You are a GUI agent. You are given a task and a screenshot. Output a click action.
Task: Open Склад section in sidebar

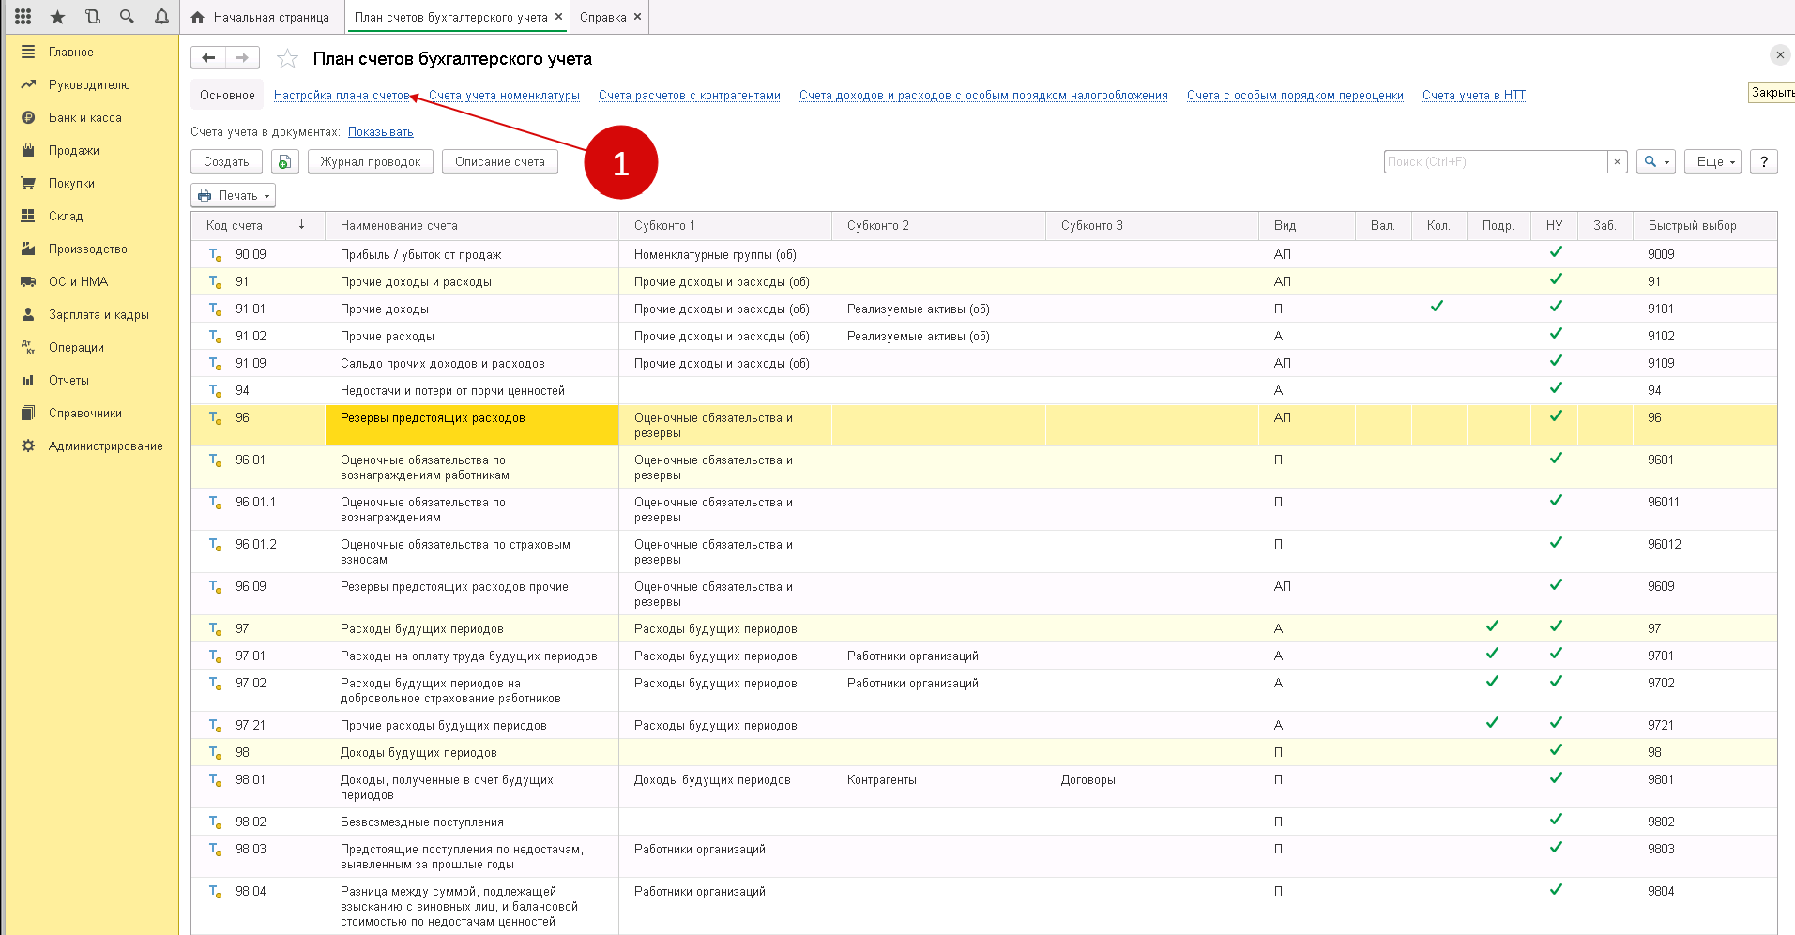(66, 216)
